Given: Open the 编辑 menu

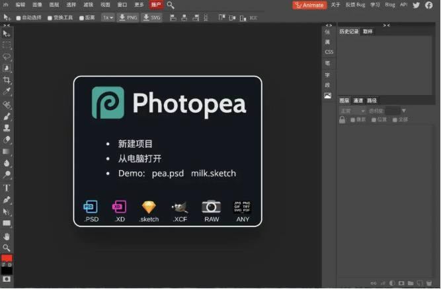Looking at the screenshot, I should point(20,5).
